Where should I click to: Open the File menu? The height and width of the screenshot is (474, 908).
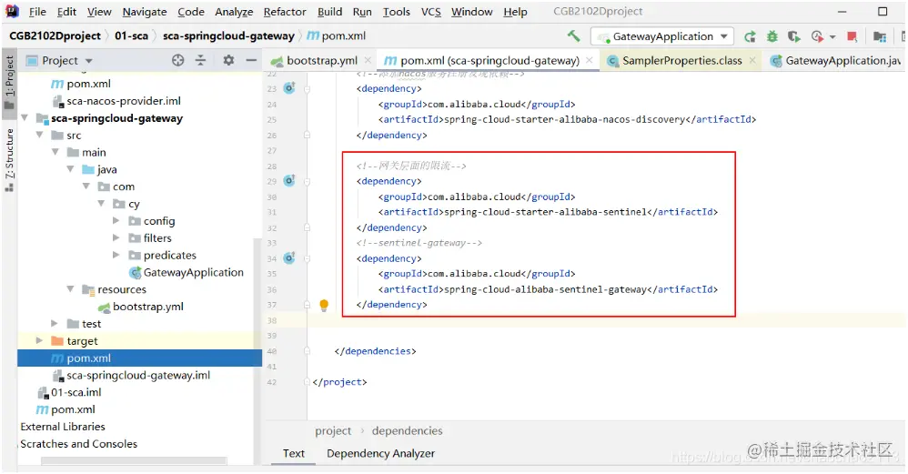coord(37,12)
